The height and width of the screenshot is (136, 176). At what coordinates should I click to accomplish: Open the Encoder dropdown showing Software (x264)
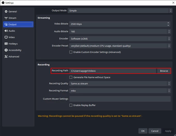(120, 39)
